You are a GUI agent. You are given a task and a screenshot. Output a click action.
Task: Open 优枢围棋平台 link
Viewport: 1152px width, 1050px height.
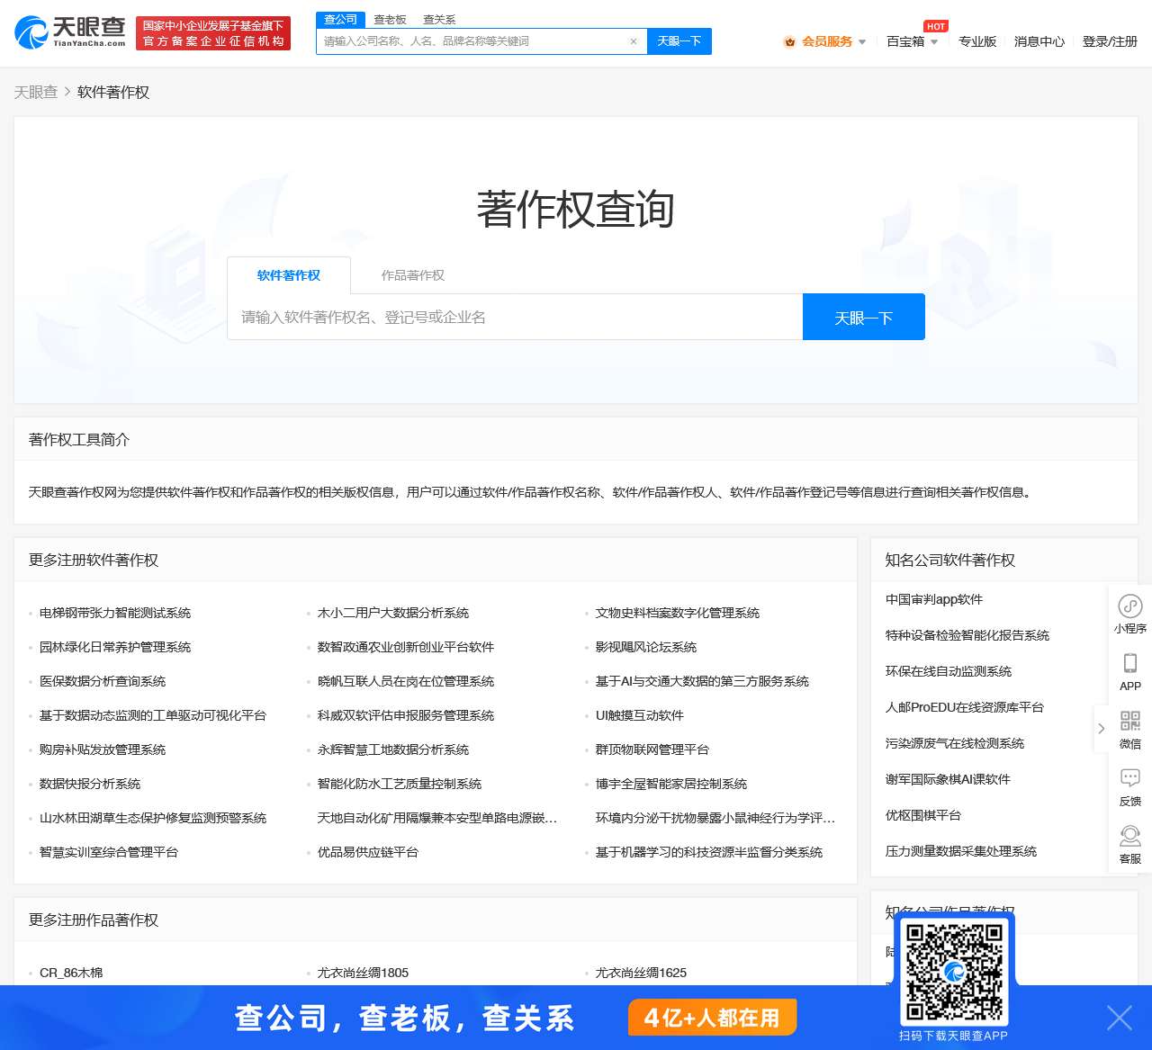(923, 815)
